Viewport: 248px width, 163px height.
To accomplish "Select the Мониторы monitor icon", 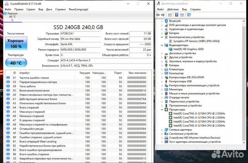I will point(166,89).
